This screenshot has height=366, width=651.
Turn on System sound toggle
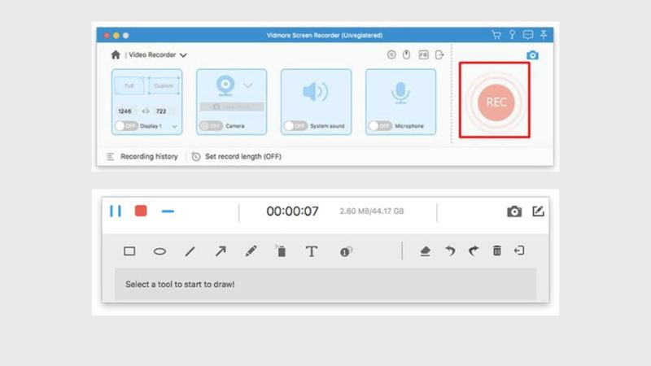click(x=295, y=126)
